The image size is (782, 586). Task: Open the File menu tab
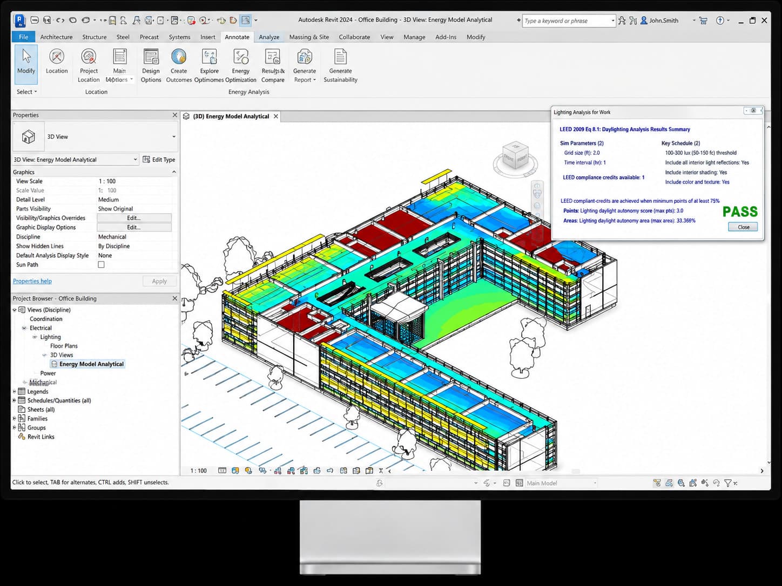tap(23, 37)
